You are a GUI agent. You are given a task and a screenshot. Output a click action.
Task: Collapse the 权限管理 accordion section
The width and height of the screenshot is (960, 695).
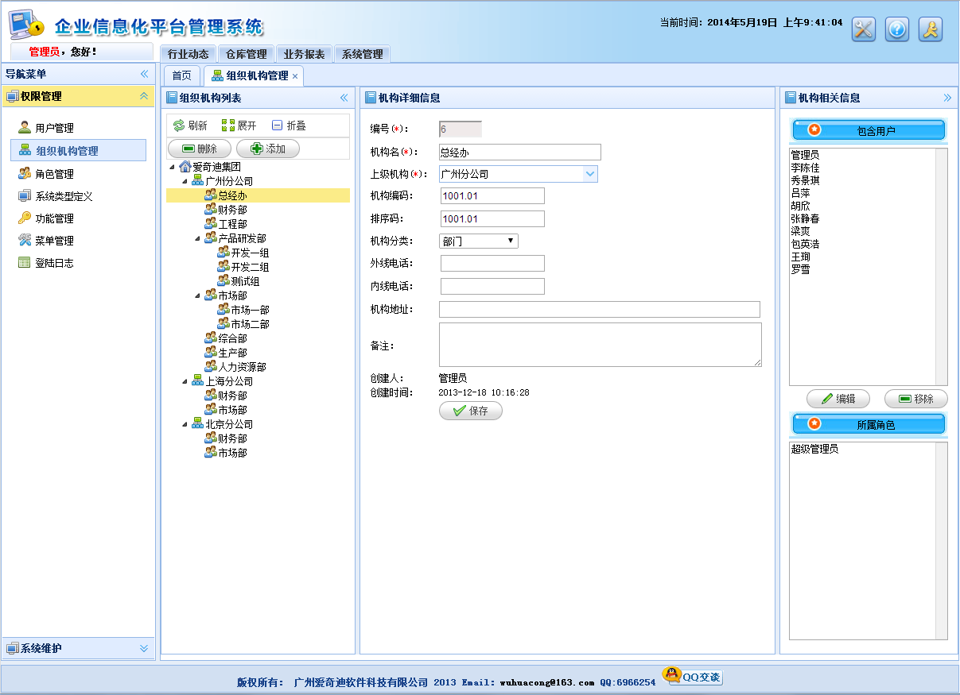point(144,96)
